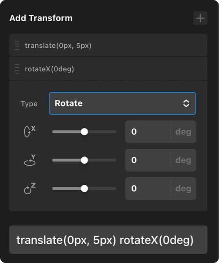Click the deg unit label for Z rotation
219x263 pixels.
(183, 189)
